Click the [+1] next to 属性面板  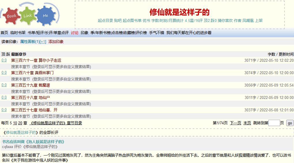point(43,42)
